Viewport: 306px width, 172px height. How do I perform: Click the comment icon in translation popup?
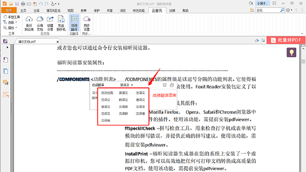point(165,85)
